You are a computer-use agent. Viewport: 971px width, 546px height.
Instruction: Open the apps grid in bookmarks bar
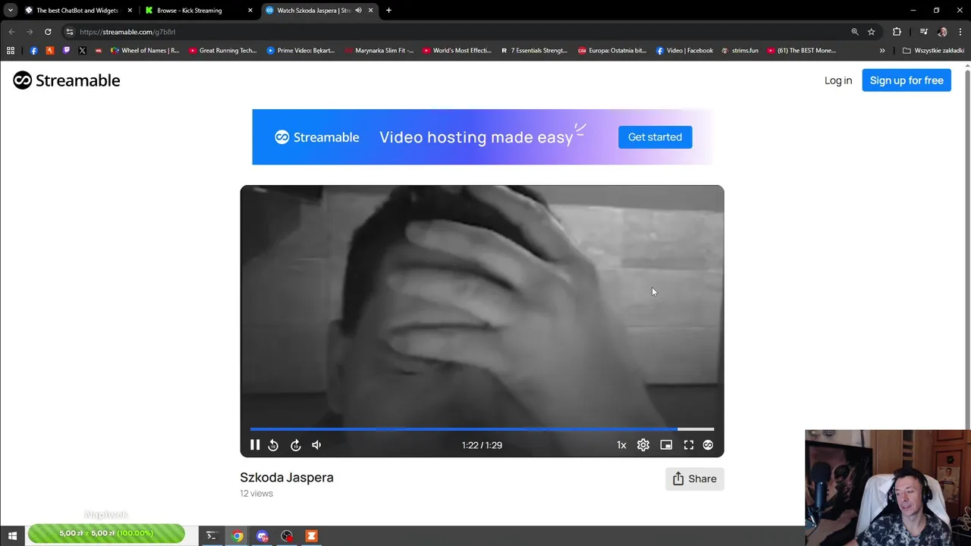[x=11, y=51]
